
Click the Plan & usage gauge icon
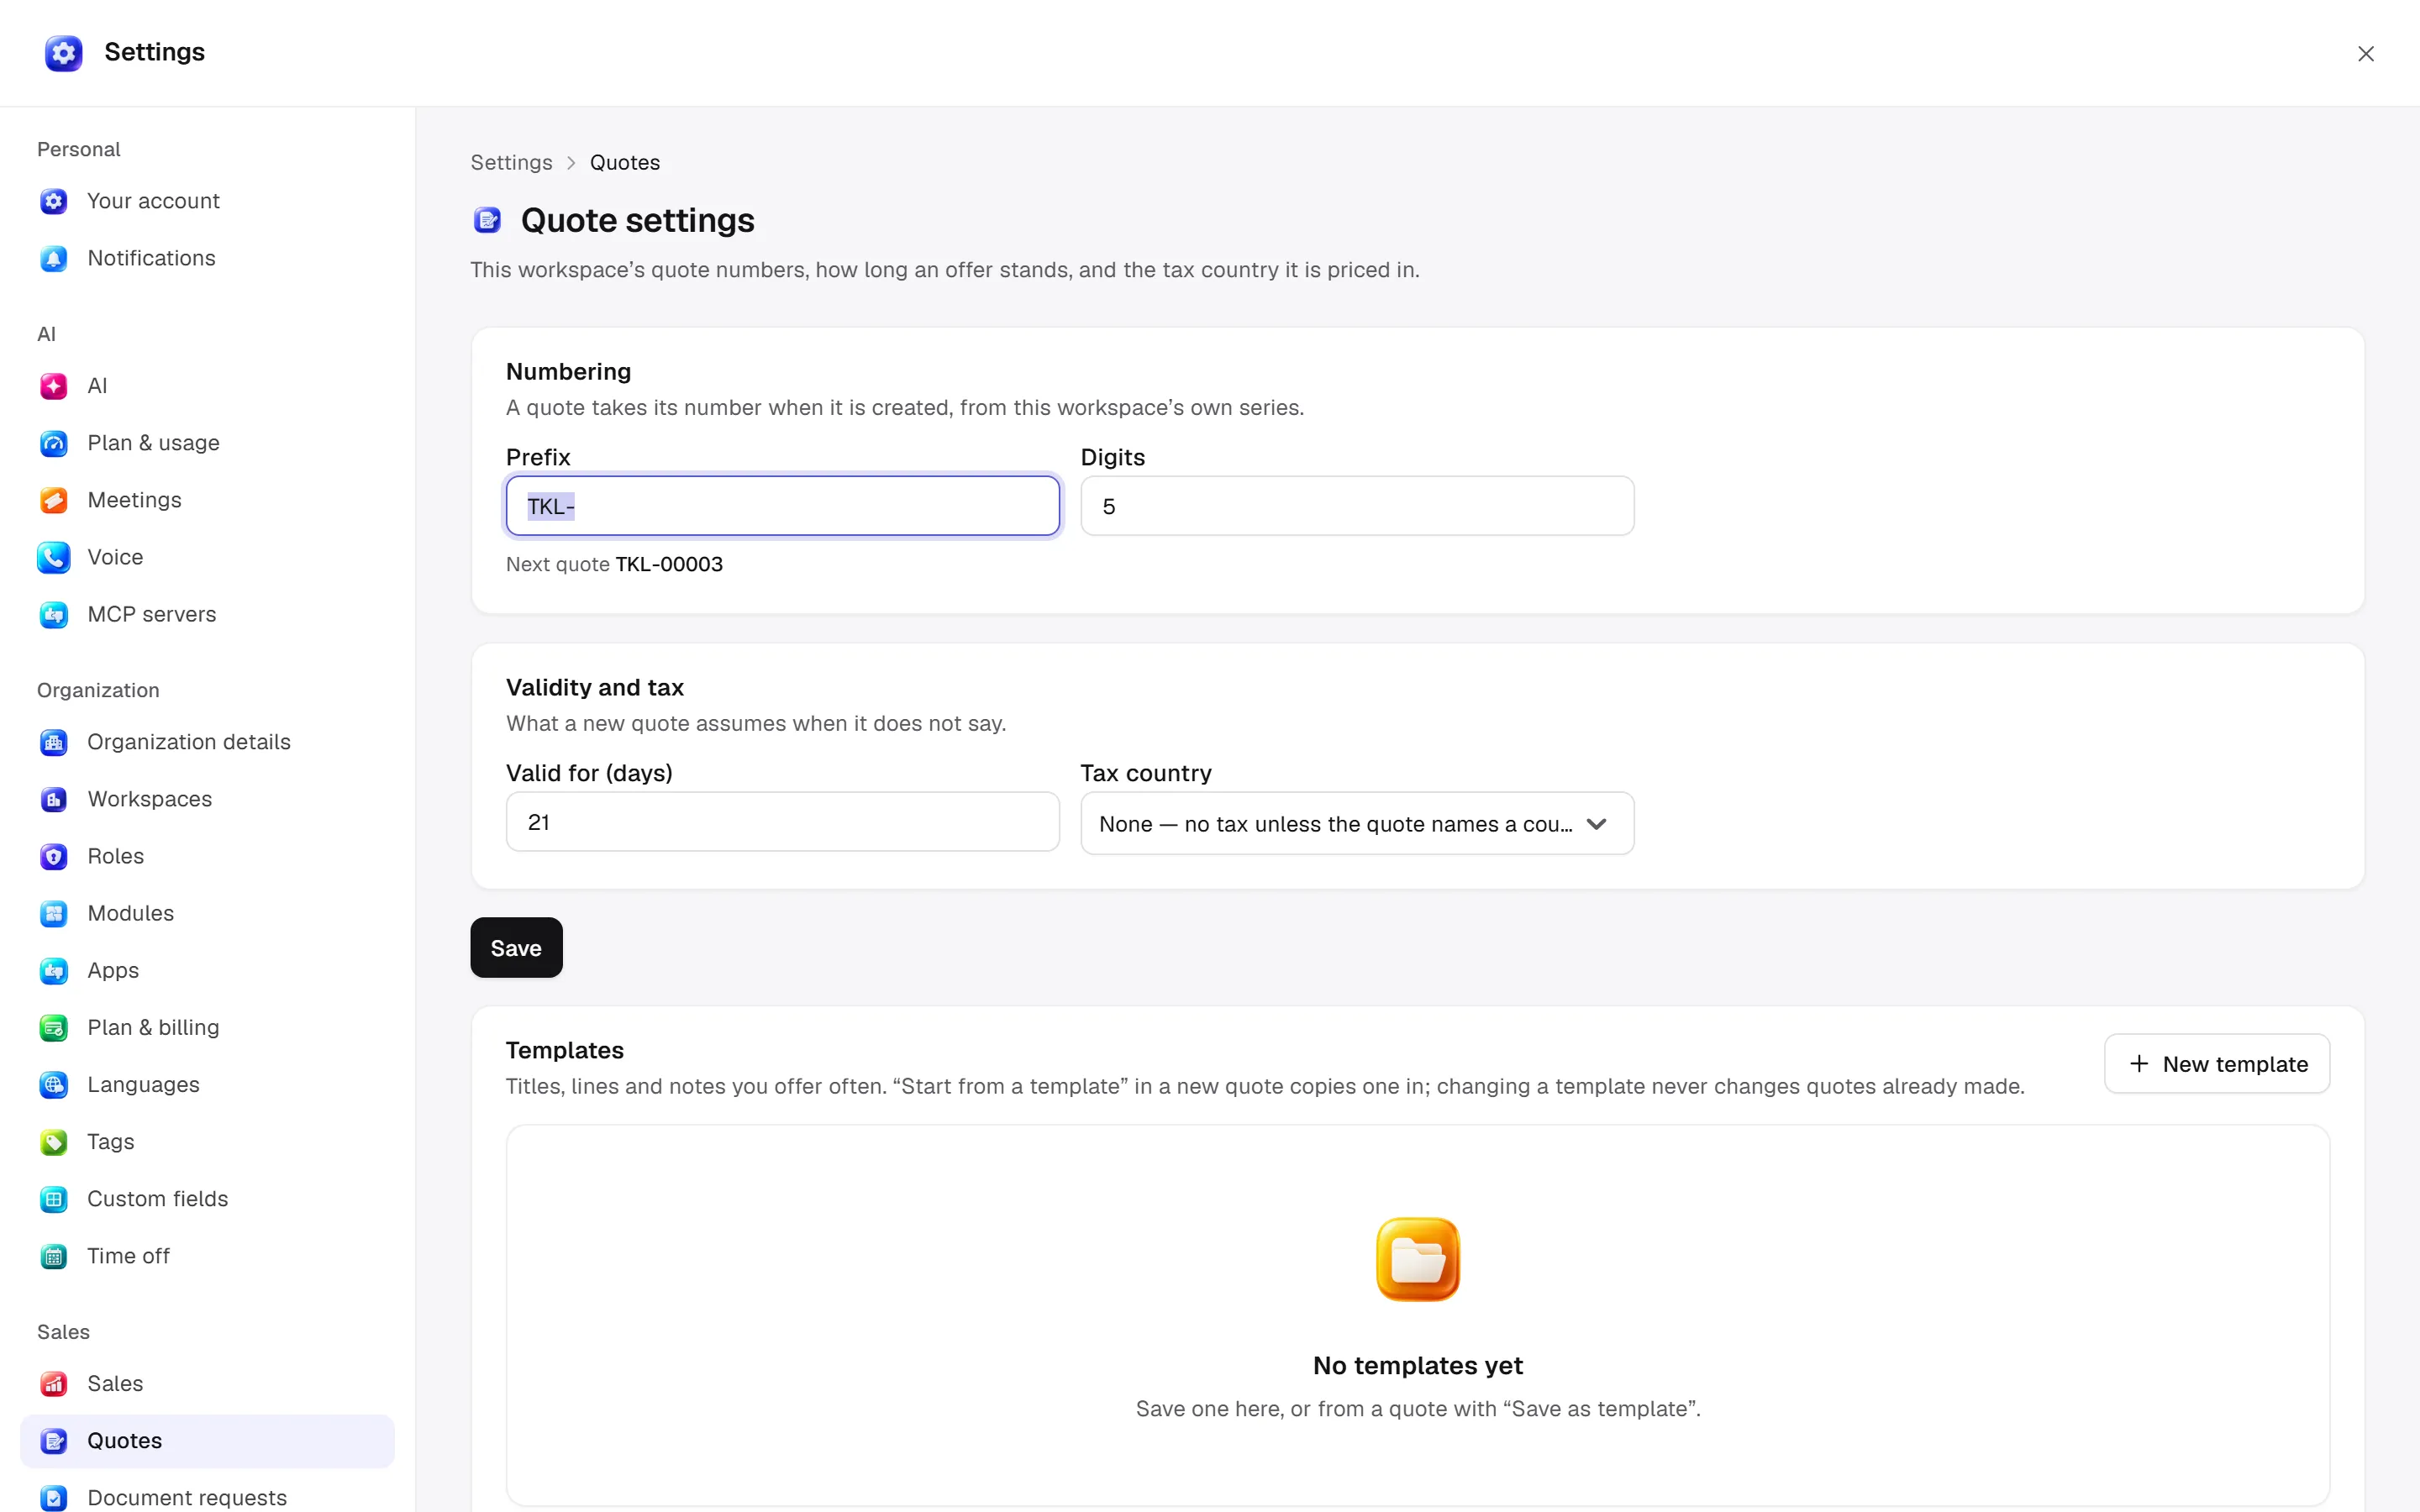[x=54, y=443]
